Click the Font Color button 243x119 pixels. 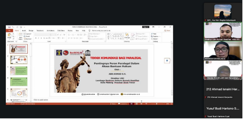63,38
